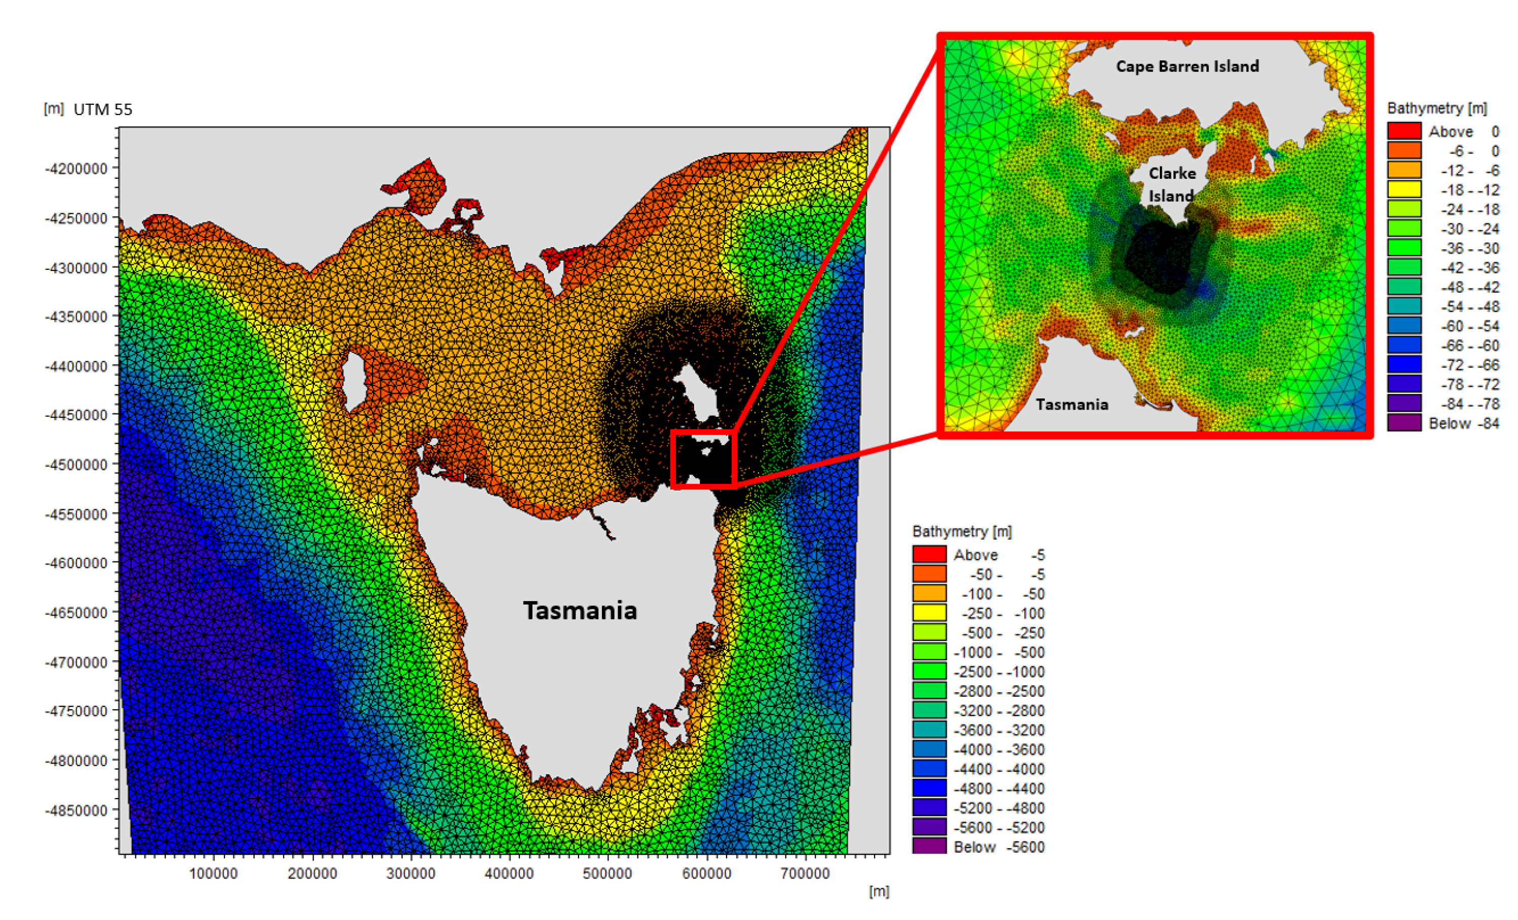Click the 700000 x-axis tick label
Screen dimensions: 1518x920
coord(805,873)
